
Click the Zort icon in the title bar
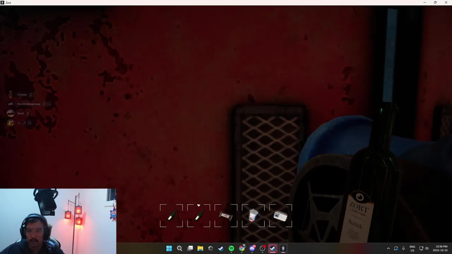click(x=2, y=2)
